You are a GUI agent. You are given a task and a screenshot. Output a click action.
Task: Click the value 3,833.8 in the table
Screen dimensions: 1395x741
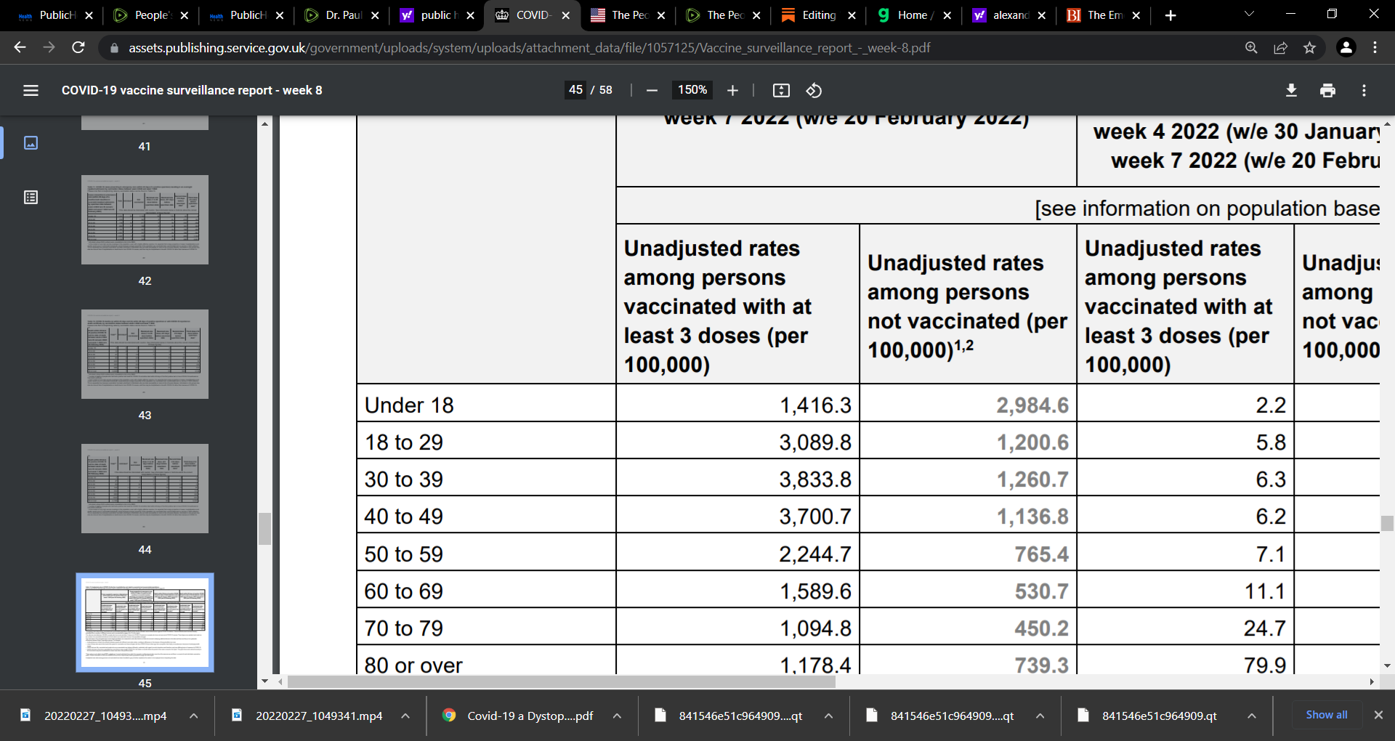point(814,479)
